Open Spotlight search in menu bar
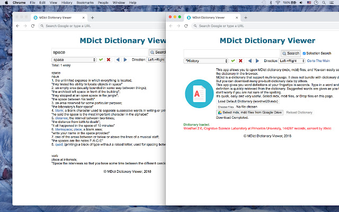This screenshot has height=212, width=339. (x=324, y=3)
